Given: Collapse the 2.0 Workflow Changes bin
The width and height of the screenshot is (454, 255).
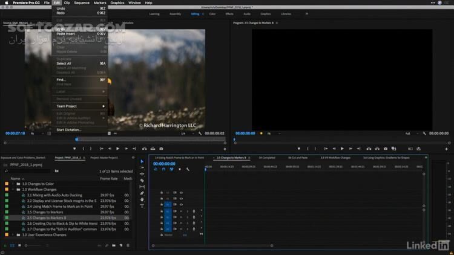Looking at the screenshot, I should coord(13,189).
